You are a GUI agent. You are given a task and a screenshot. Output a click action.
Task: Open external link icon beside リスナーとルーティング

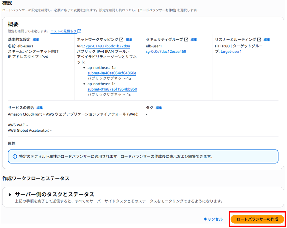tap(259, 40)
